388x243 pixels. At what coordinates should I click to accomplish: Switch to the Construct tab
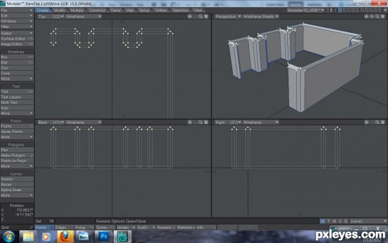point(97,10)
